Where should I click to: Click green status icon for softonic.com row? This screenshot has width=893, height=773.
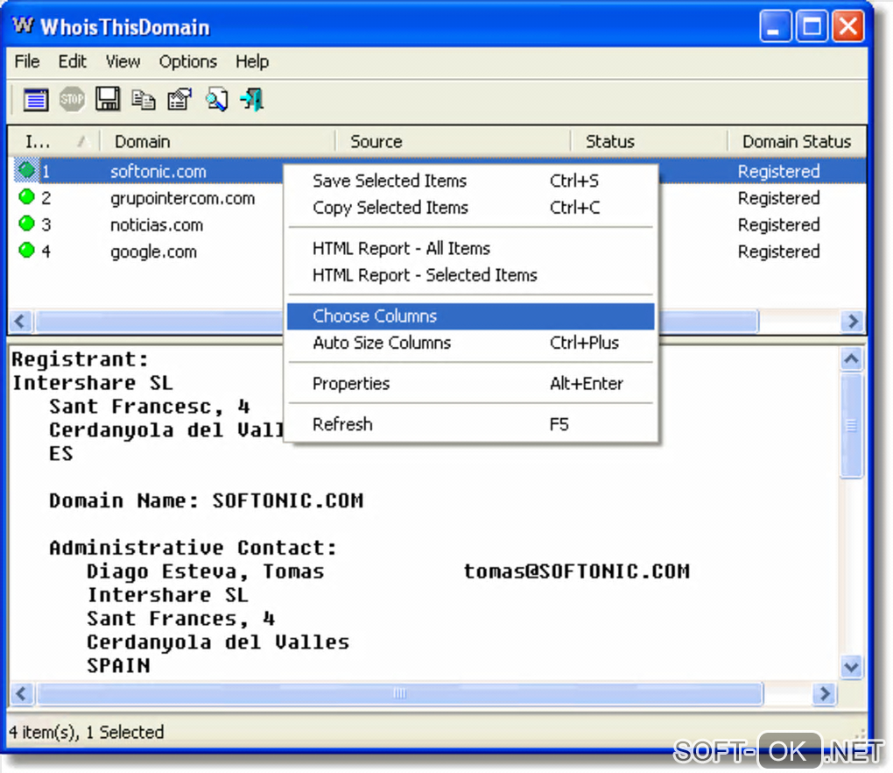[26, 170]
